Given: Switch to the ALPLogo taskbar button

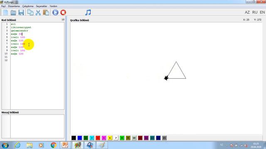Looking at the screenshot, I should coord(78,145).
